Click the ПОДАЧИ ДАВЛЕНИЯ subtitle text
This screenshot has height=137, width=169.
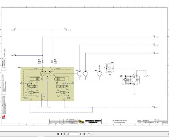click(x=119, y=123)
